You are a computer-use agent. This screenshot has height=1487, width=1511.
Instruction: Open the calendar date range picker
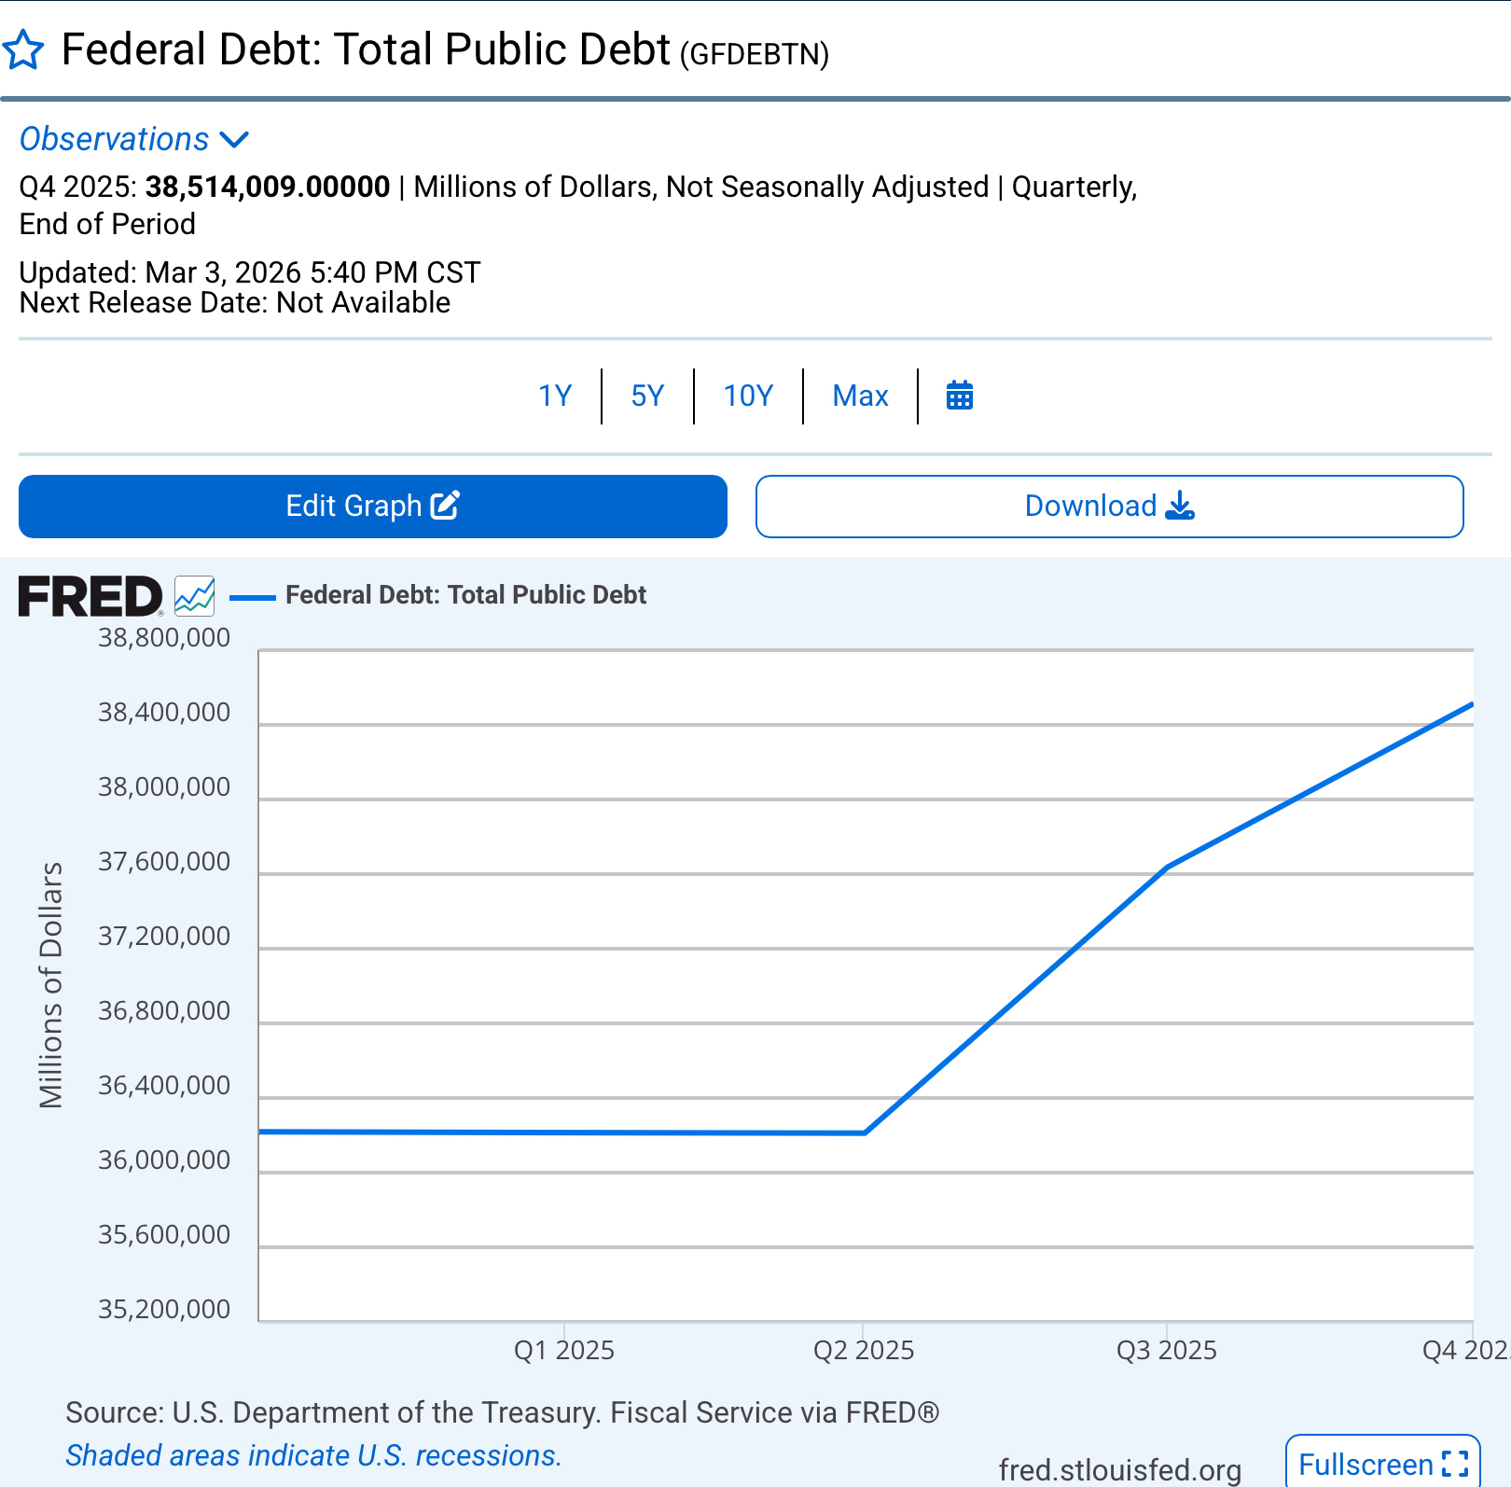959,396
